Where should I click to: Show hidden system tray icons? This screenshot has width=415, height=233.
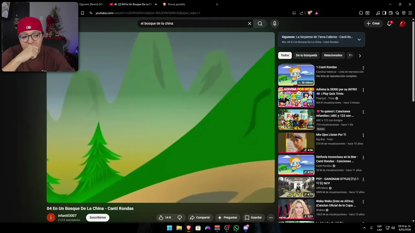(x=364, y=228)
